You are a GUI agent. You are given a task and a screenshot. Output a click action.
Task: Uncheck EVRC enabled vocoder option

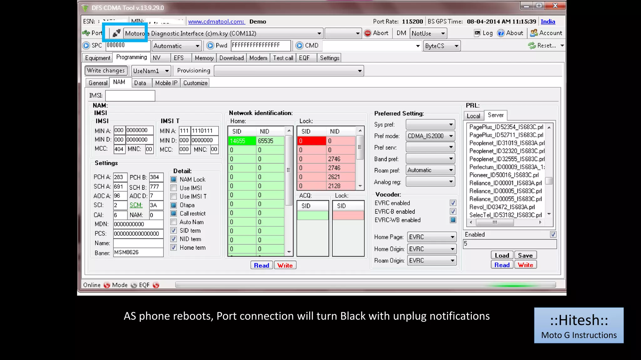453,203
